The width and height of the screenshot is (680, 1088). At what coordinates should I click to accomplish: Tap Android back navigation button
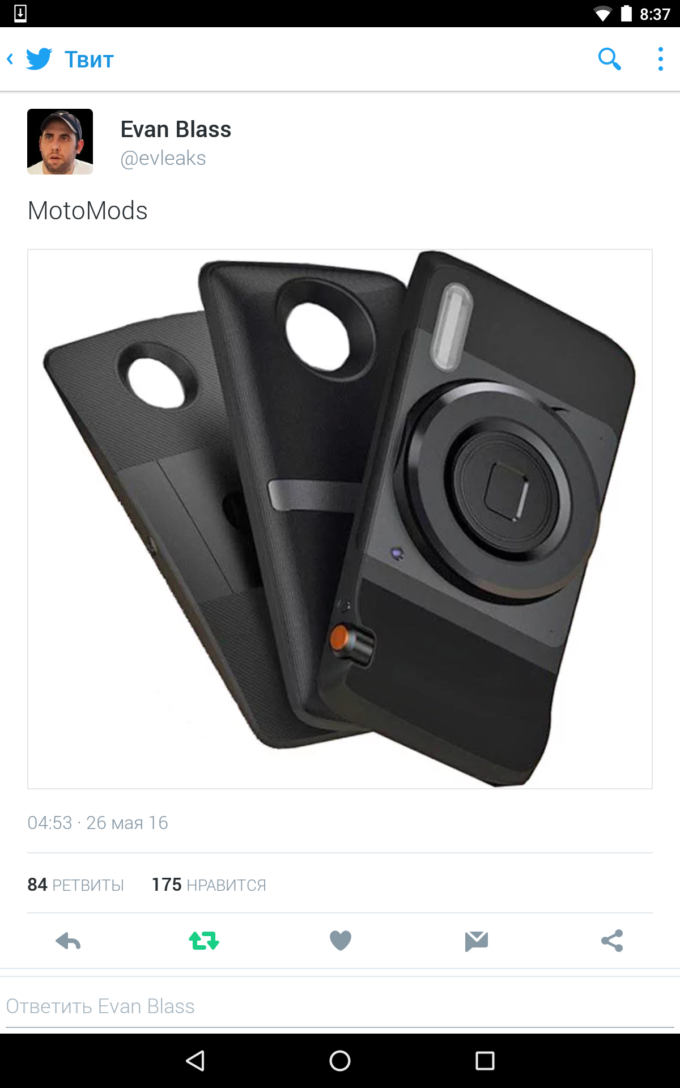pos(195,1061)
